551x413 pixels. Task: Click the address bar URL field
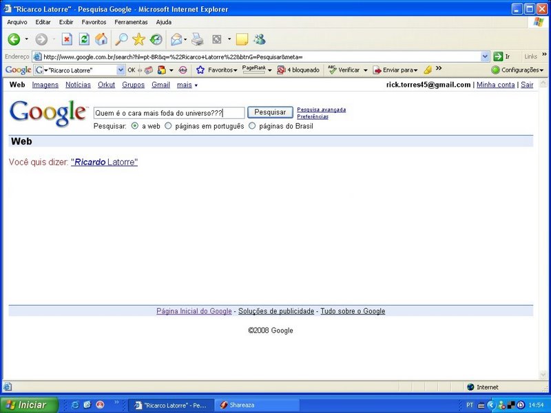(x=262, y=56)
